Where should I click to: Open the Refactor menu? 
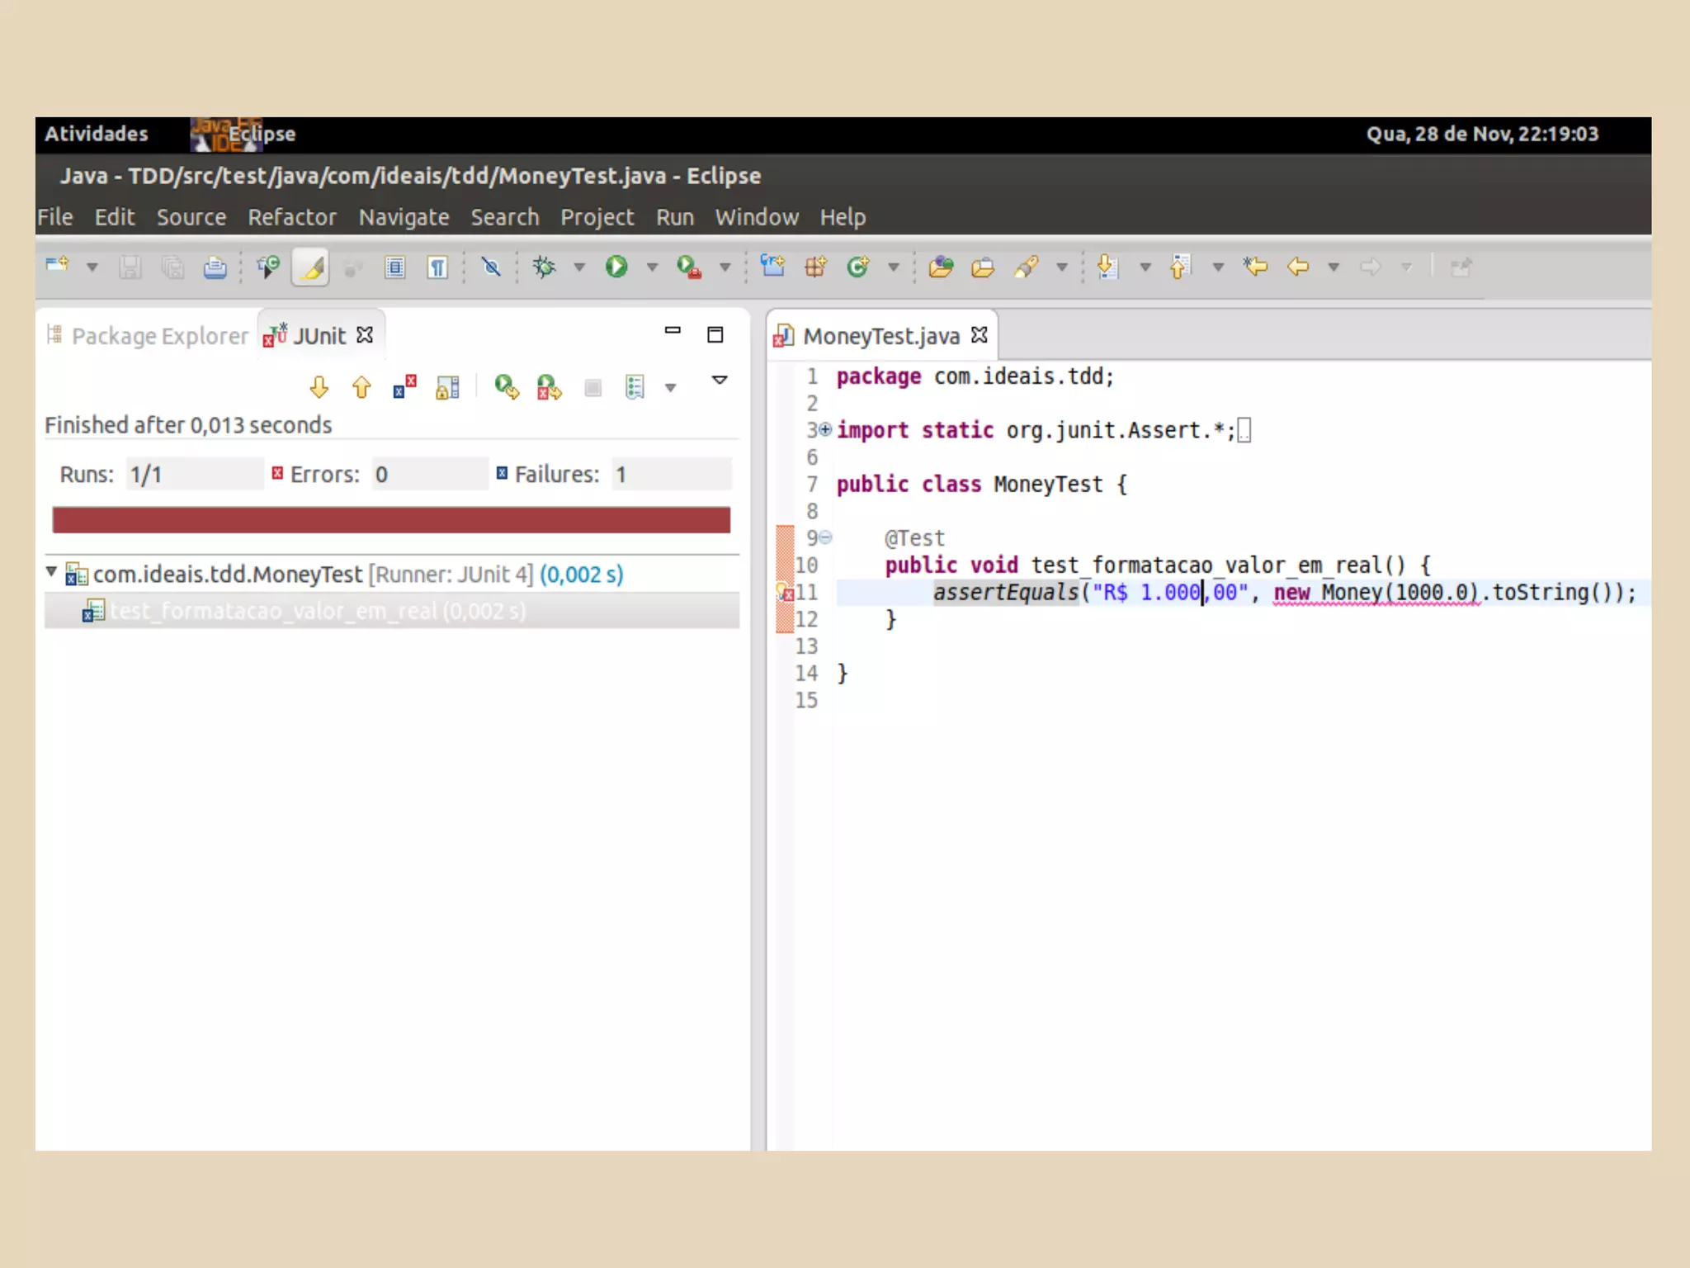tap(291, 217)
